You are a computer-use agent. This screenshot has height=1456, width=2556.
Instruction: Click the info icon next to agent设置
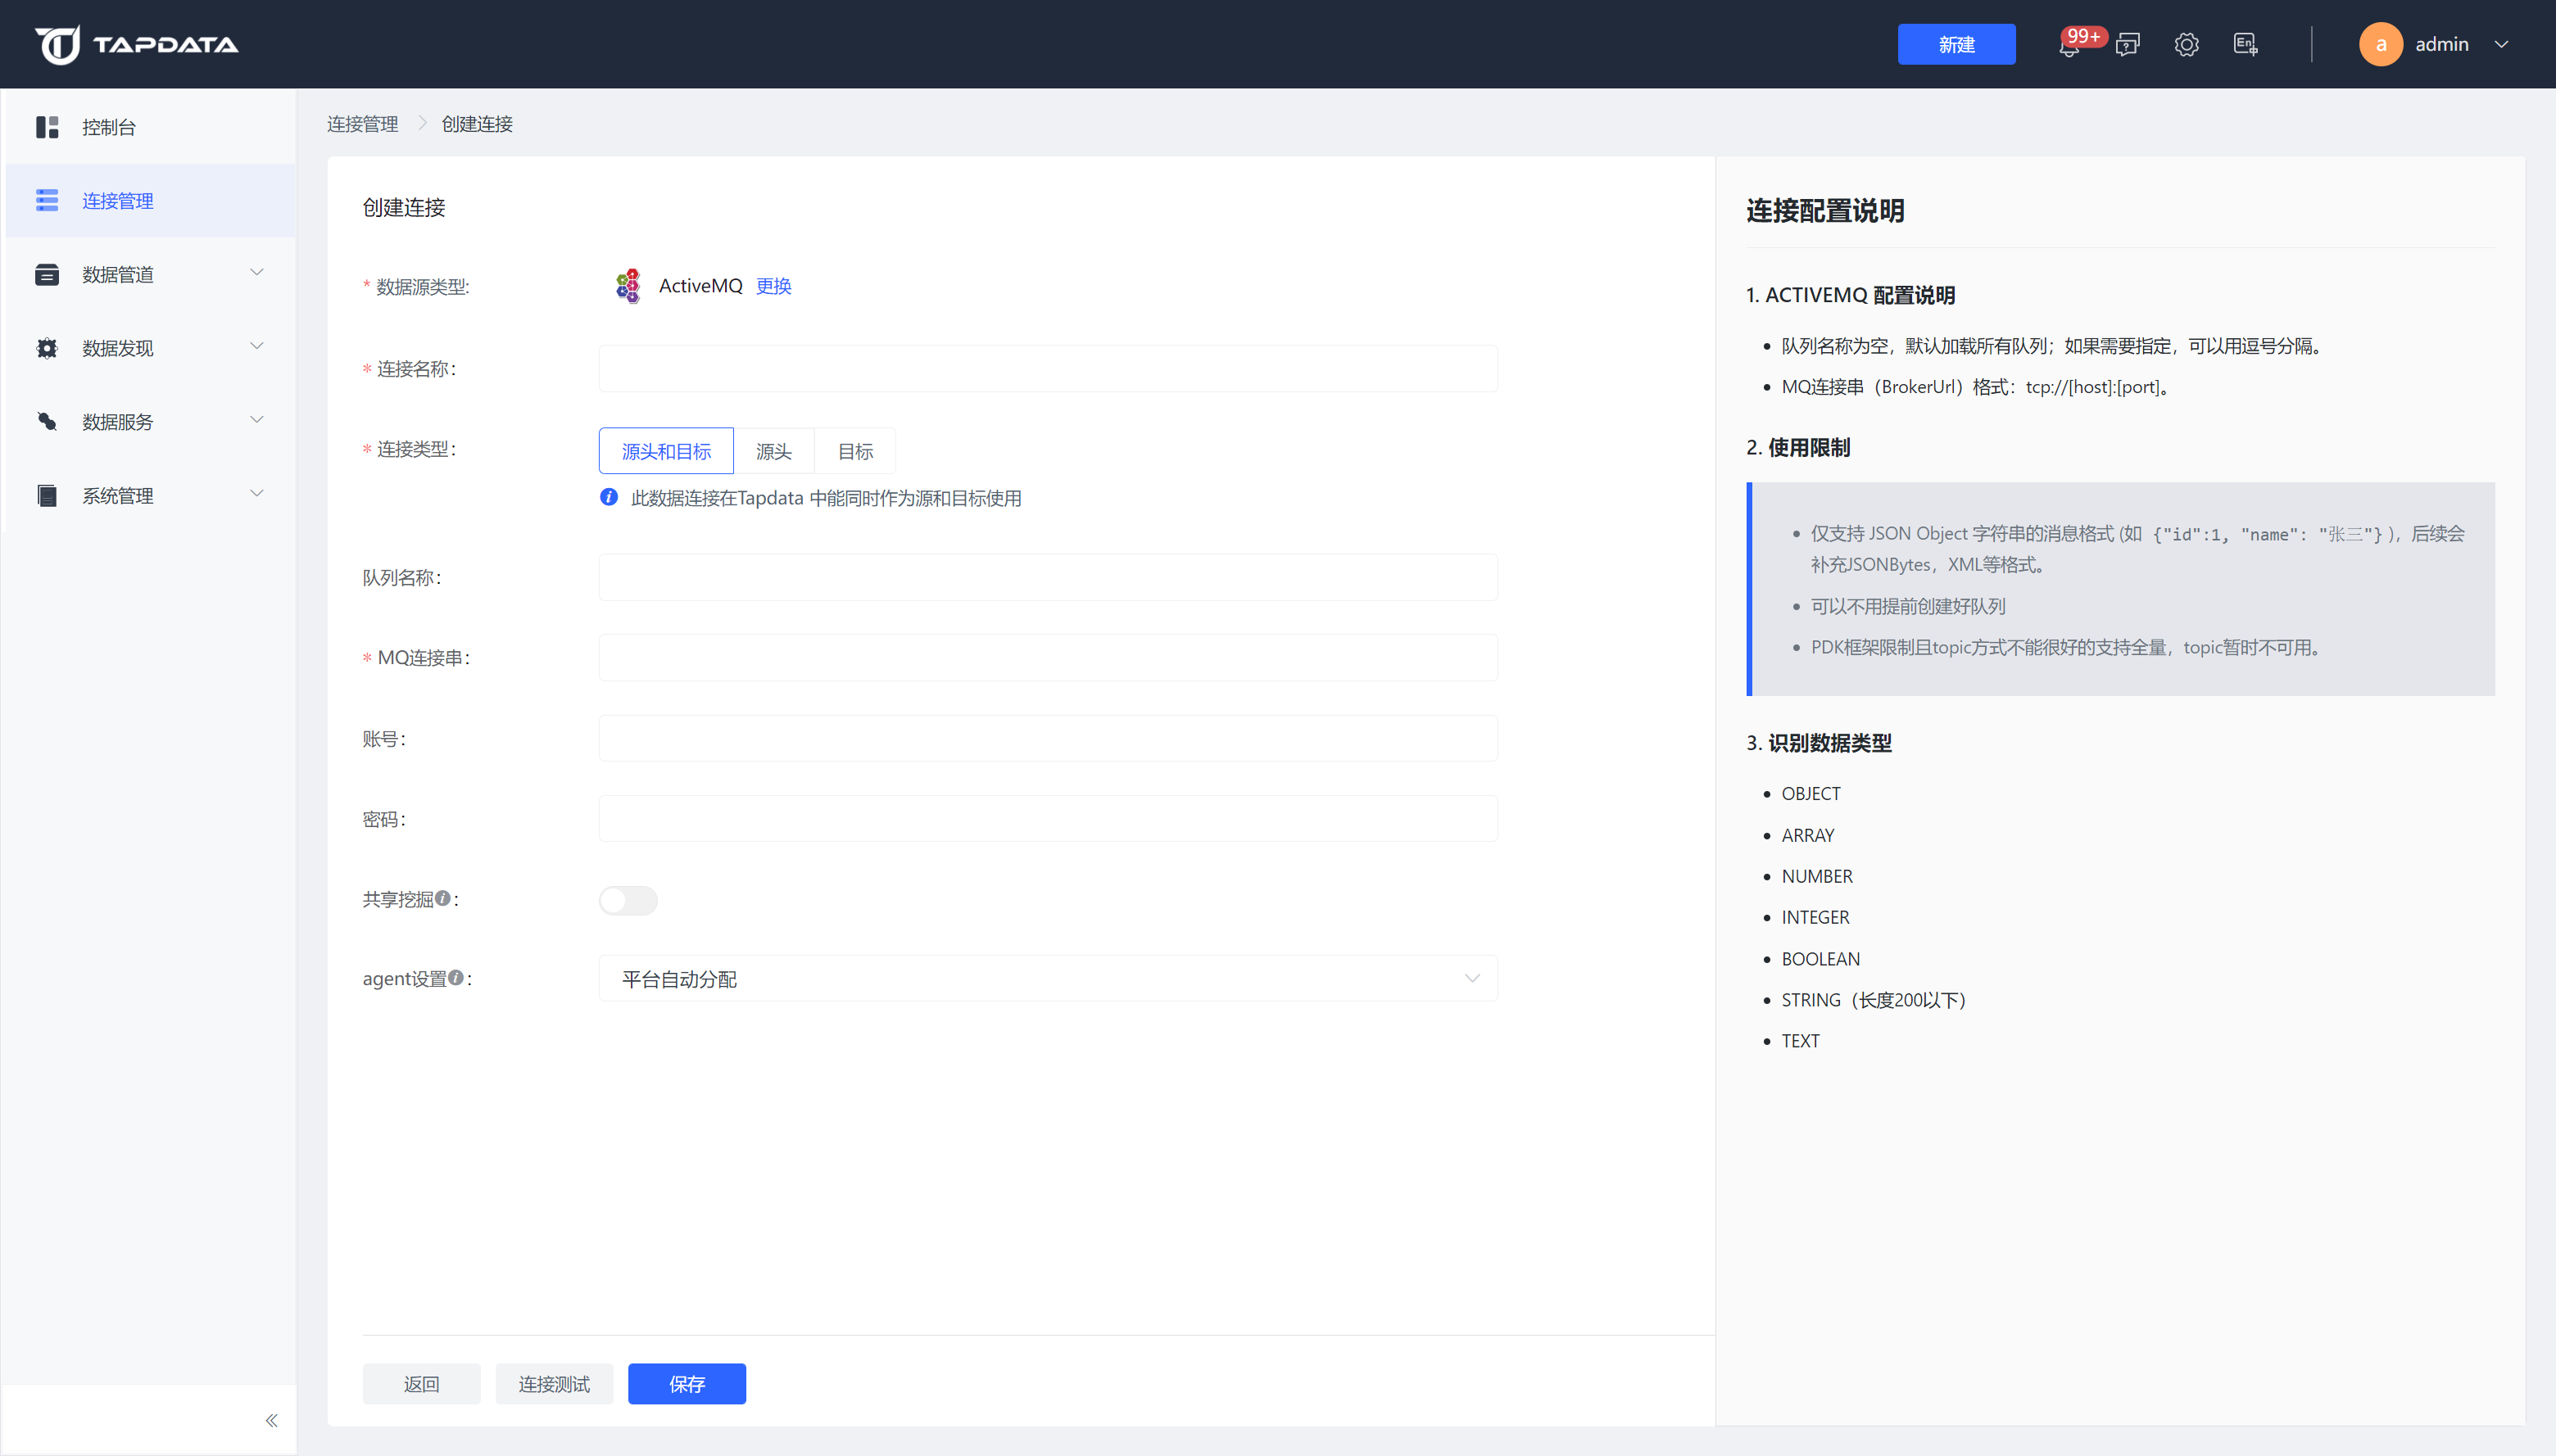(456, 977)
